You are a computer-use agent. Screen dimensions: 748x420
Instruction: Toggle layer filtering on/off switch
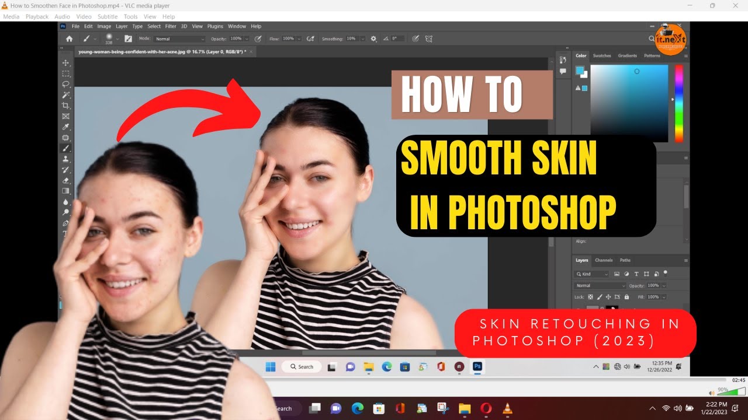[x=665, y=274]
